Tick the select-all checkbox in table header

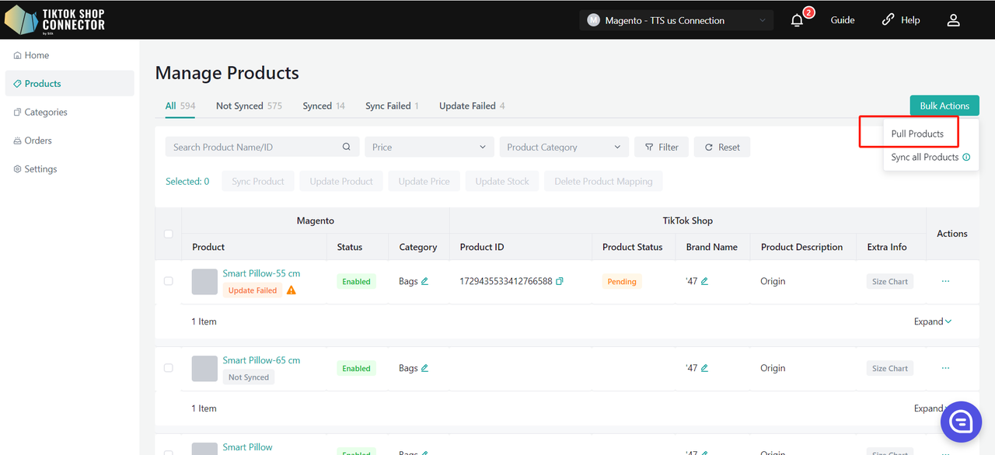[x=168, y=234]
